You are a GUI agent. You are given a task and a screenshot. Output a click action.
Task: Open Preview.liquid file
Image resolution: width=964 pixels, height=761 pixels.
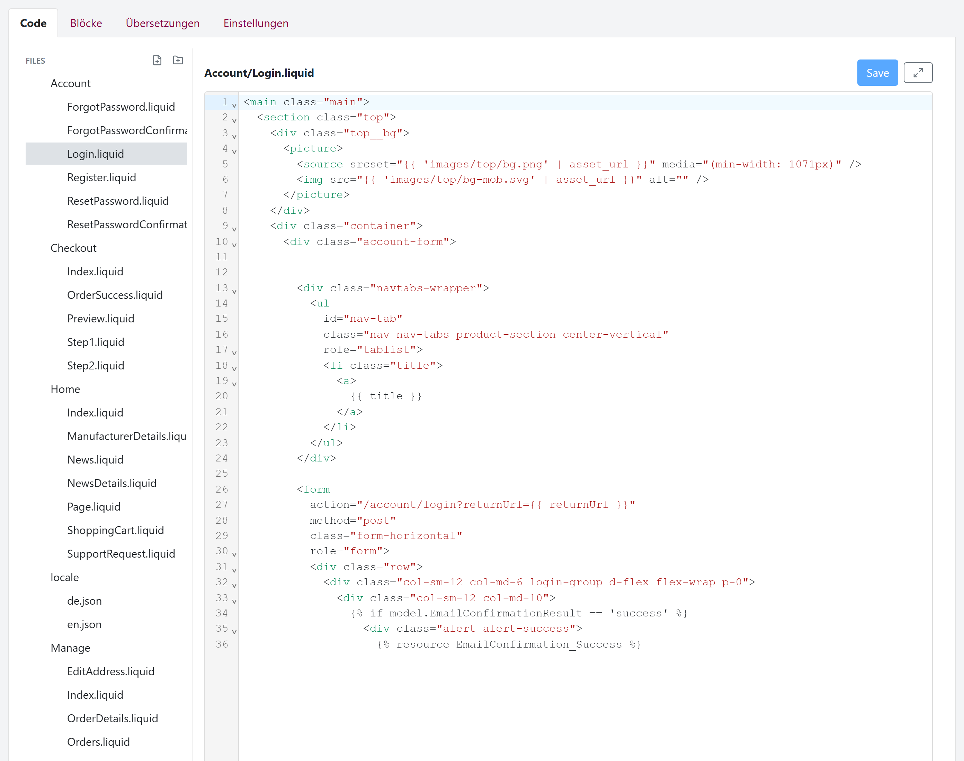(x=100, y=319)
